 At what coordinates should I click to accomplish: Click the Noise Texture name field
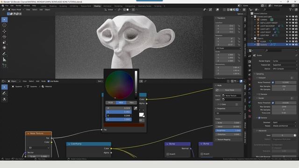pos(232,96)
